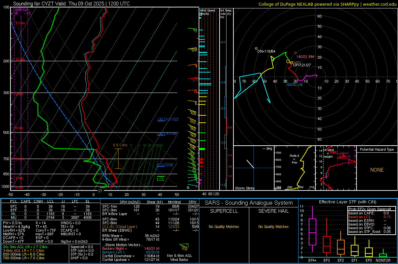Click the OMEGA label on the skew-T

coord(21,10)
